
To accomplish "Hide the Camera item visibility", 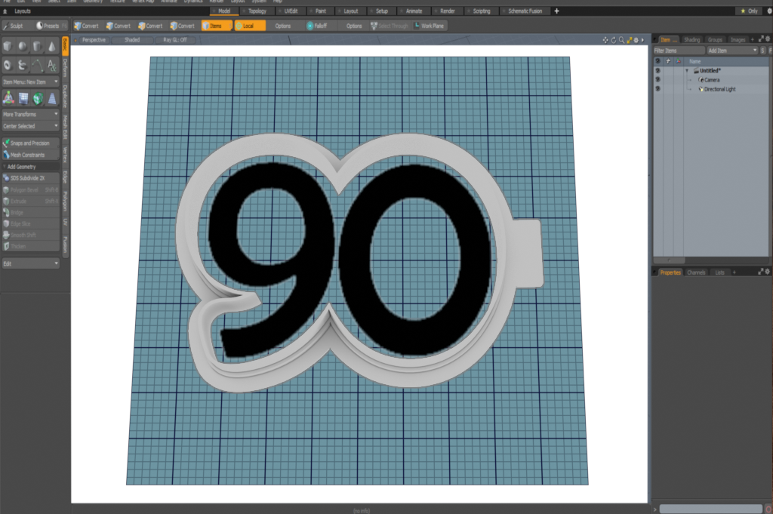I will click(658, 79).
